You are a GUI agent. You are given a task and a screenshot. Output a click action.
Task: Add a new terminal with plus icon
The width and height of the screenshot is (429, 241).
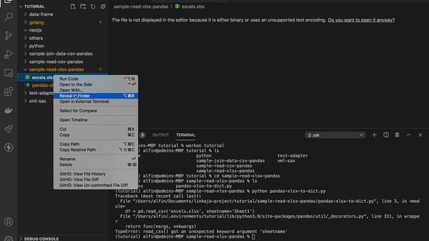pos(374,135)
